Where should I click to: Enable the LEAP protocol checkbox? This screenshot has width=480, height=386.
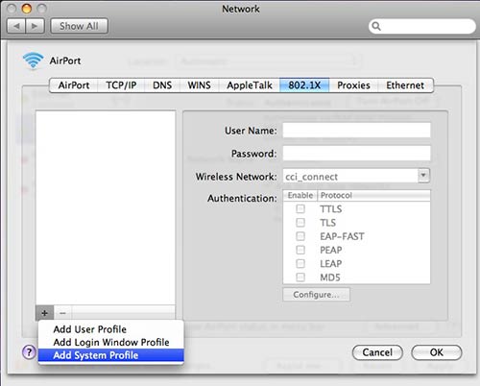300,263
